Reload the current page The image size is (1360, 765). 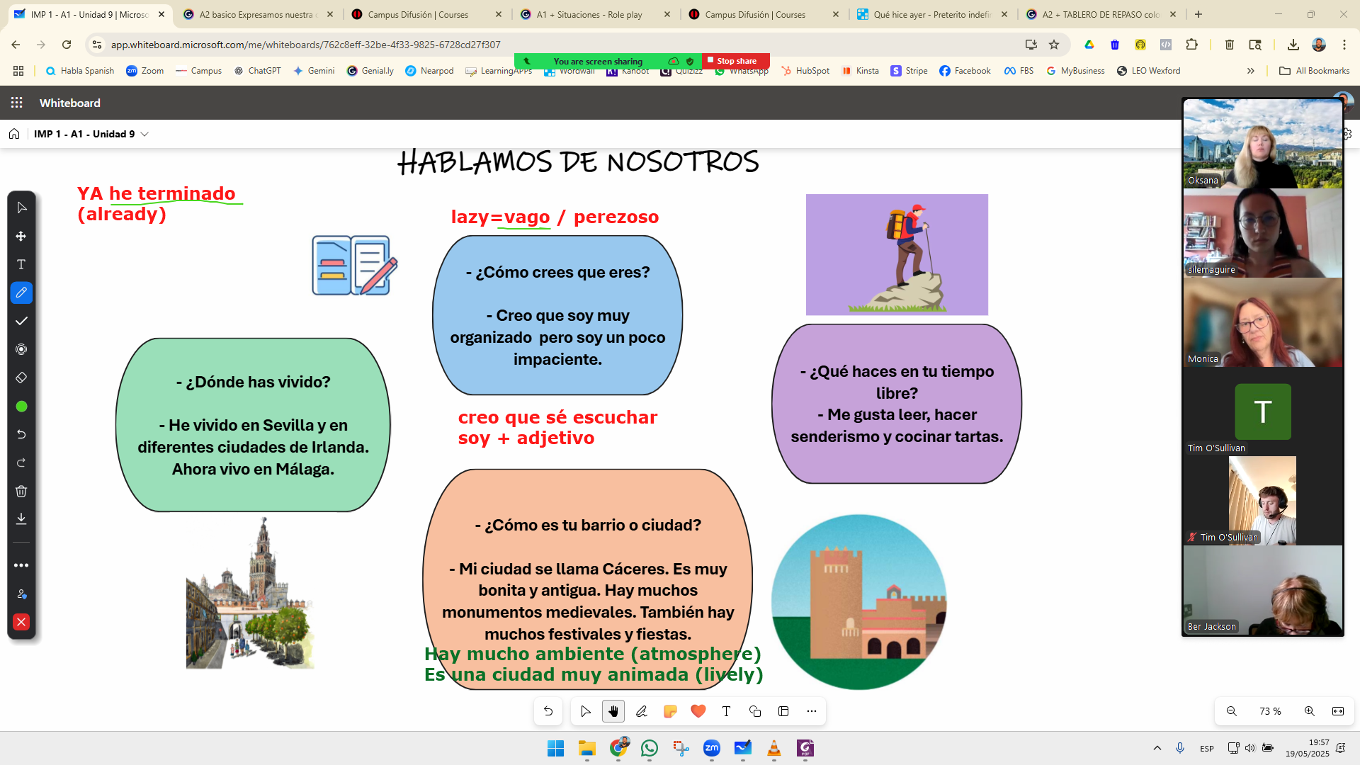tap(67, 45)
